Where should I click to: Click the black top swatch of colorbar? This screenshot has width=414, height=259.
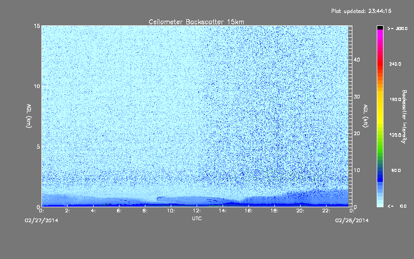pyautogui.click(x=380, y=27)
